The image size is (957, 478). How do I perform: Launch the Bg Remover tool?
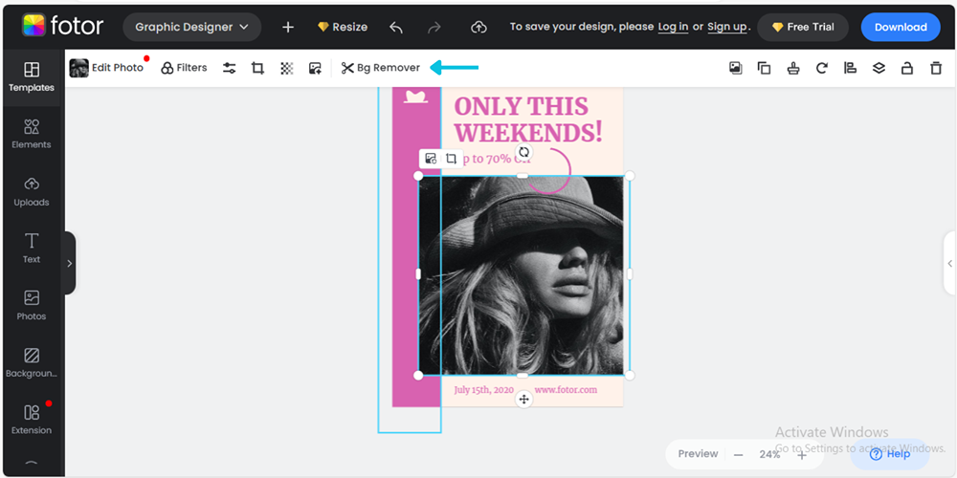coord(381,68)
